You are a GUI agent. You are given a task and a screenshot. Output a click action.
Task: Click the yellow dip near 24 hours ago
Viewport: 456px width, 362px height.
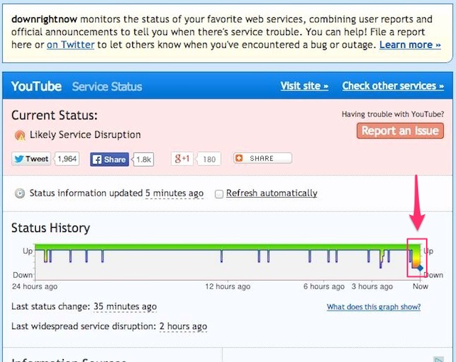tap(46, 256)
